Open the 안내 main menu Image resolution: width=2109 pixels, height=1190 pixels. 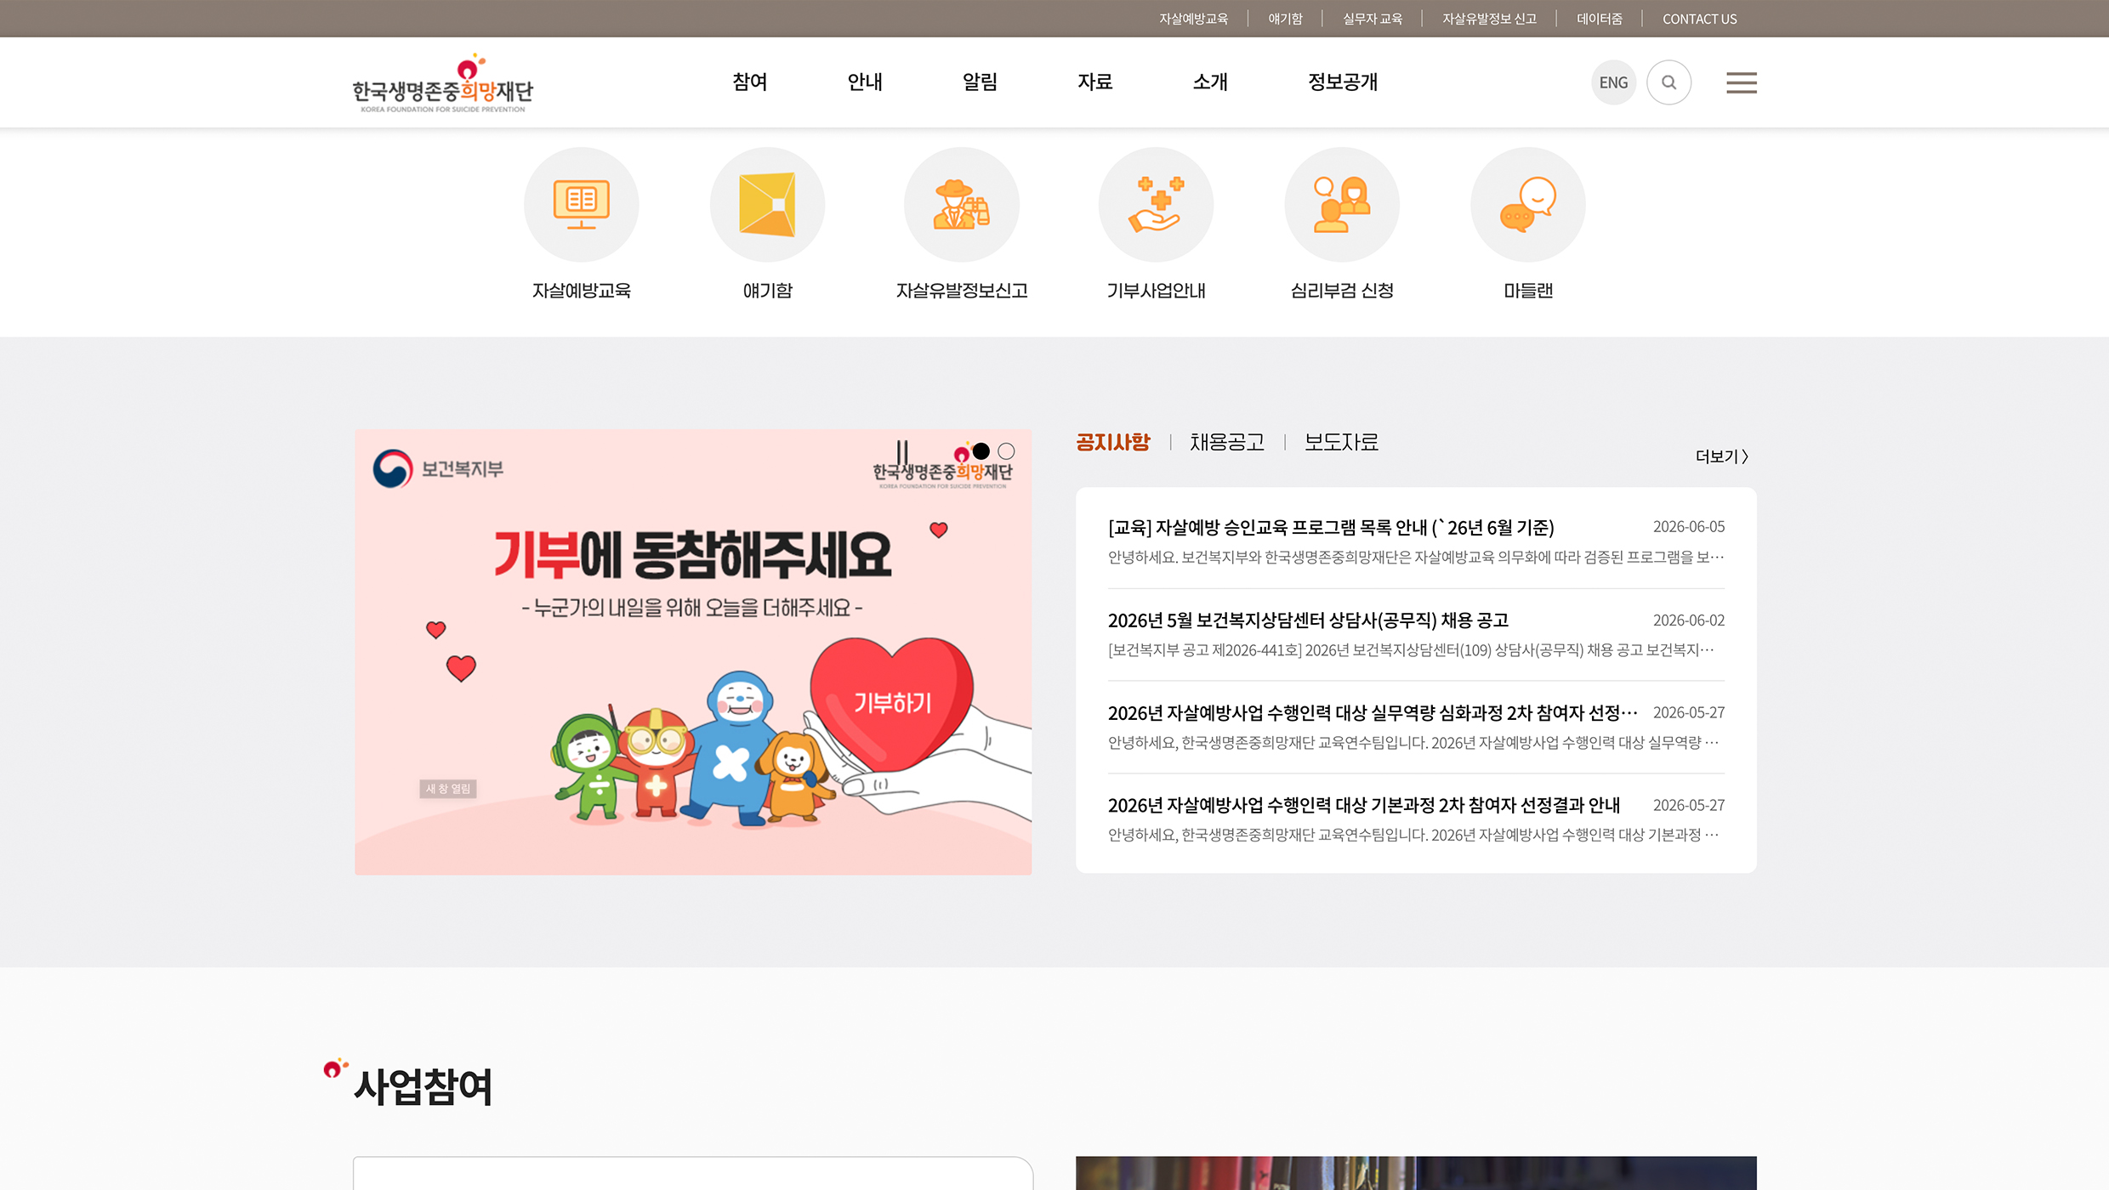pyautogui.click(x=865, y=82)
